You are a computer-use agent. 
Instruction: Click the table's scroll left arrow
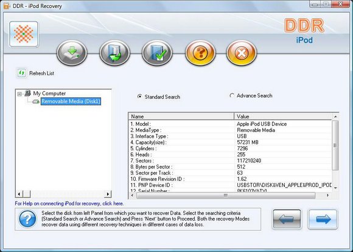(132, 196)
